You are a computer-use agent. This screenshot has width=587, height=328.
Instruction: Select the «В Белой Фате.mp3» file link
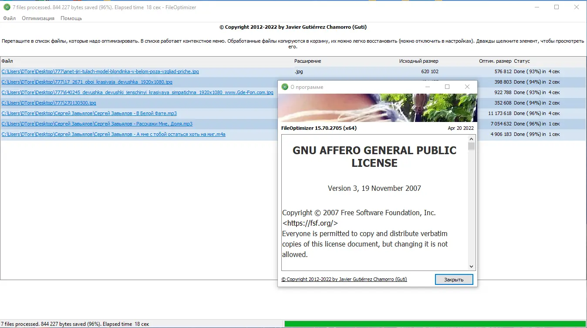point(89,113)
